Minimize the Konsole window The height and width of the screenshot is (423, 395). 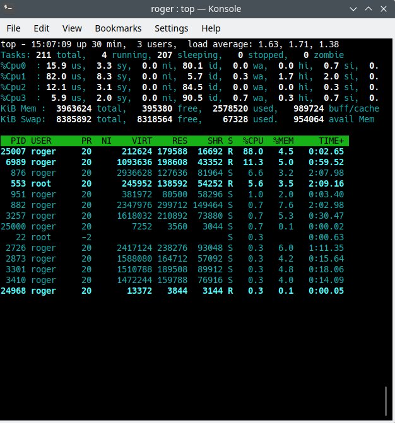[x=350, y=9]
